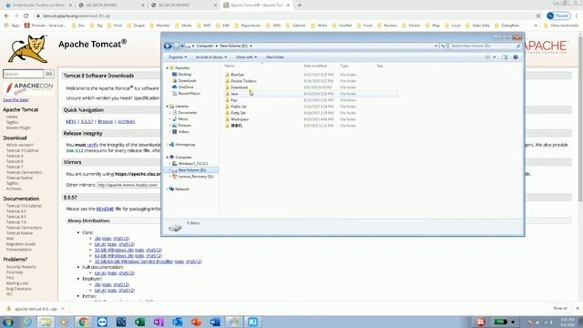Open Recent Places in navigation pane
This screenshot has height=328, width=583.
point(189,93)
